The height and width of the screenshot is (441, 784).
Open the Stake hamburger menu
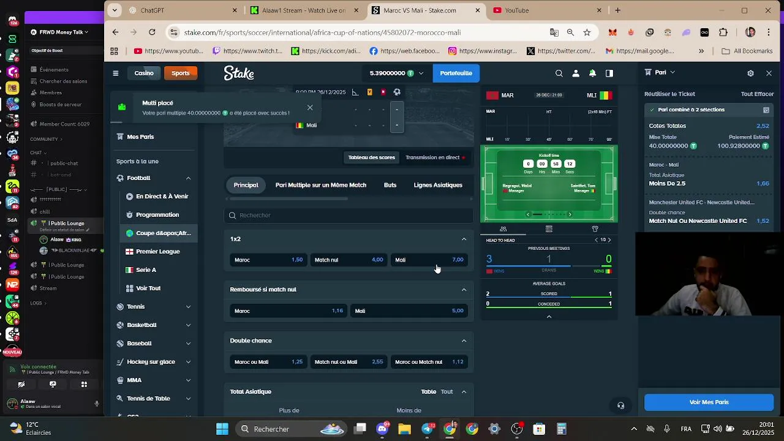115,73
